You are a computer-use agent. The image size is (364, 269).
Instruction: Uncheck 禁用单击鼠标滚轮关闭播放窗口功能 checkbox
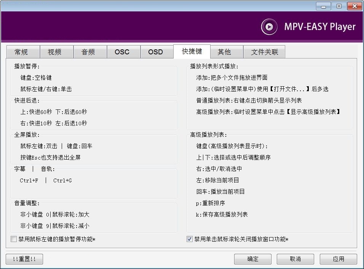[x=190, y=239]
